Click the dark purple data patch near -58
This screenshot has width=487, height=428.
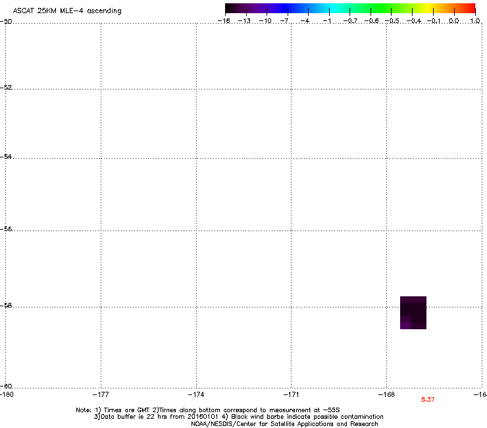pos(413,313)
